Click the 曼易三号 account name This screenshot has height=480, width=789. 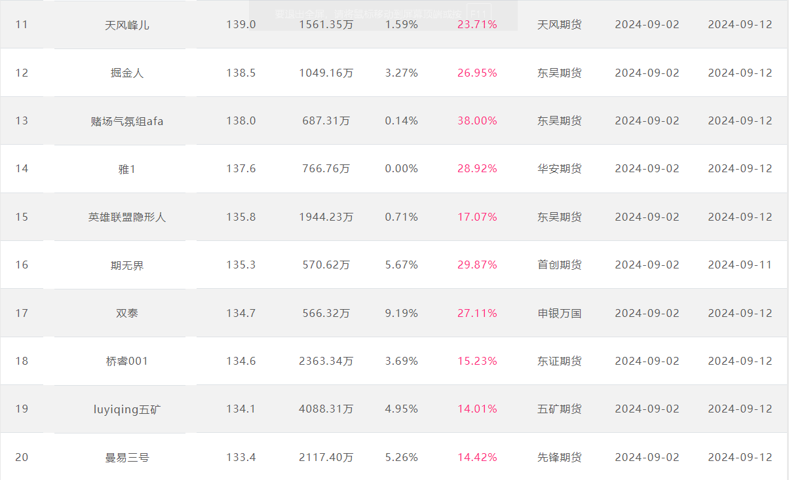click(x=127, y=457)
